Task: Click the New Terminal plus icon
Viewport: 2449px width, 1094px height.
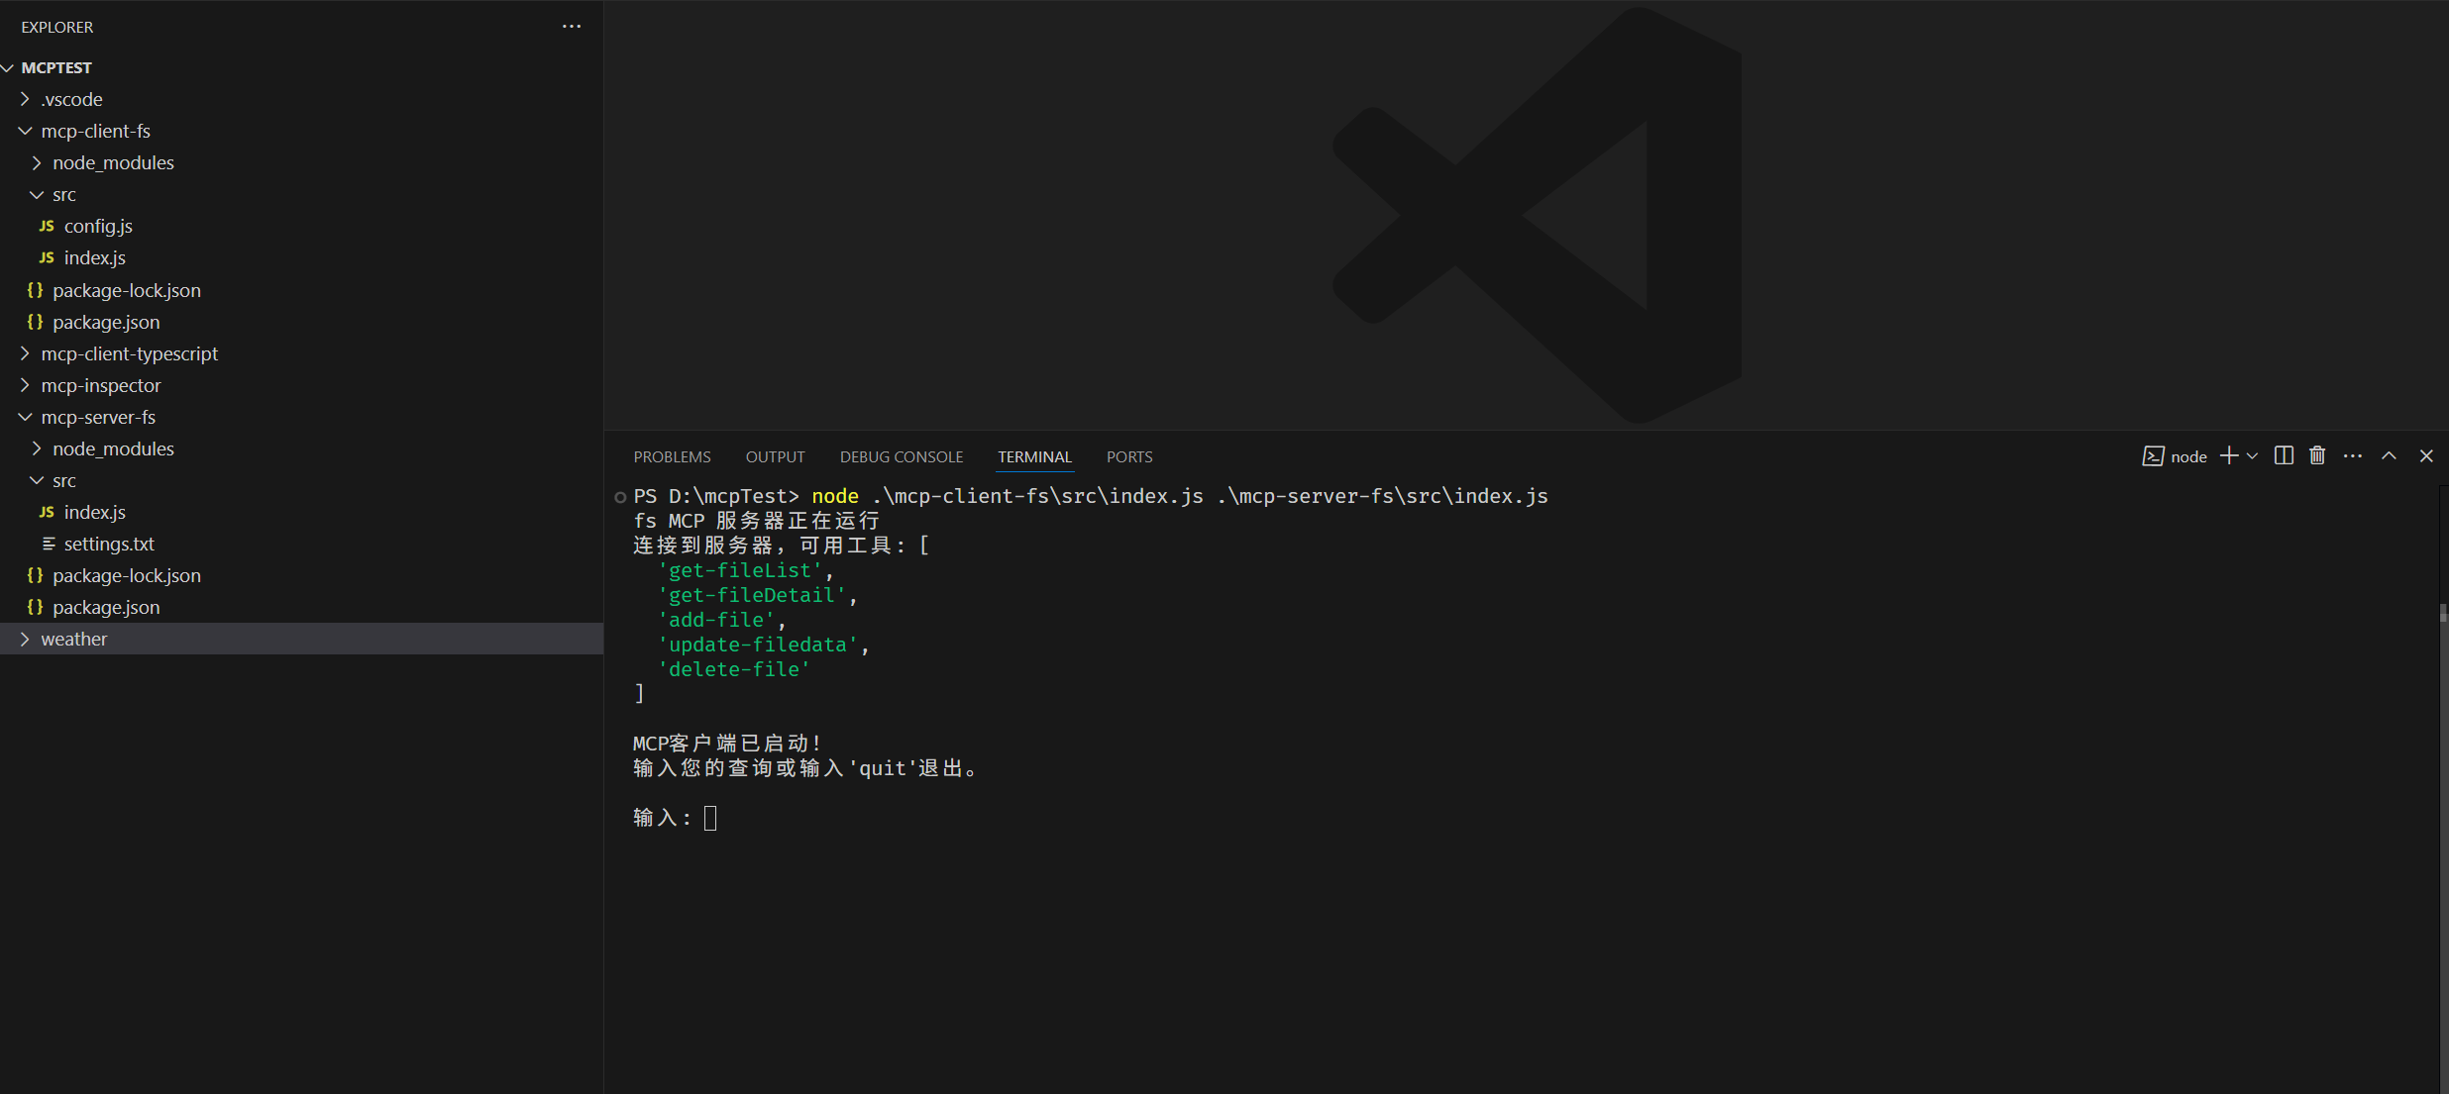Action: pyautogui.click(x=2228, y=455)
